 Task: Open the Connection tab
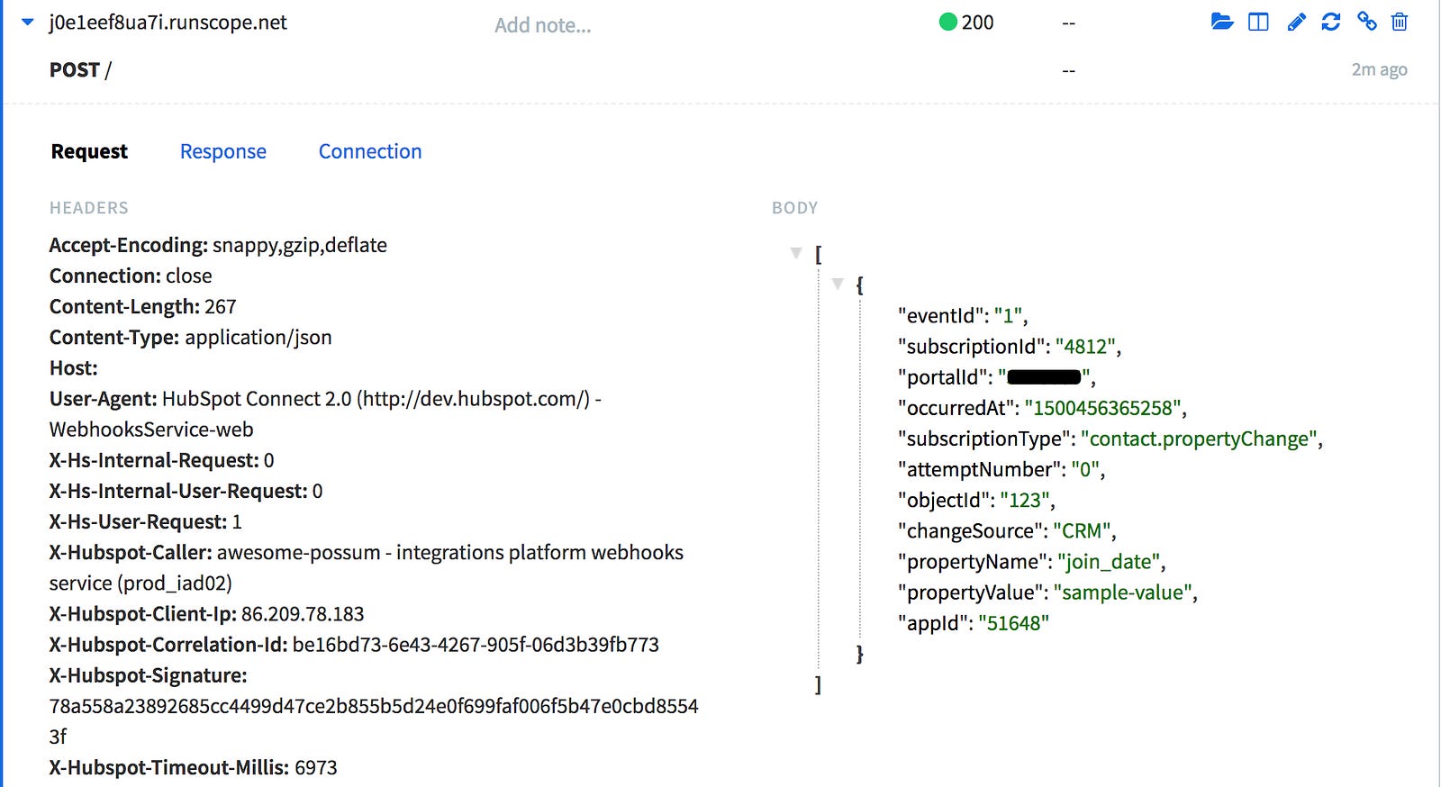(370, 151)
